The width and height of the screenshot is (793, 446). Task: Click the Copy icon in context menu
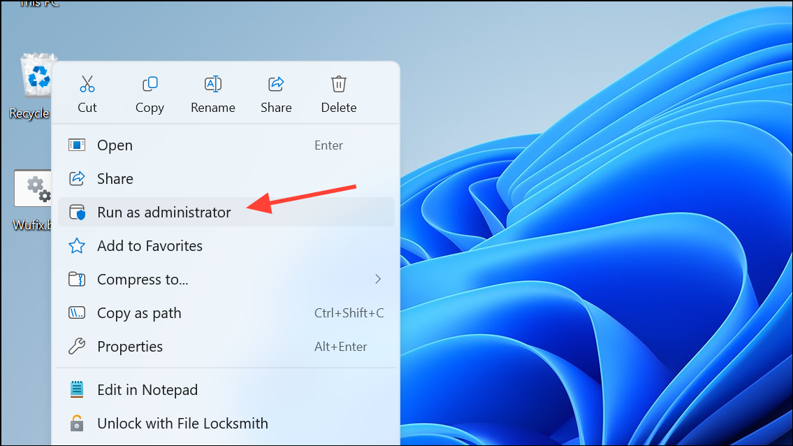click(150, 84)
